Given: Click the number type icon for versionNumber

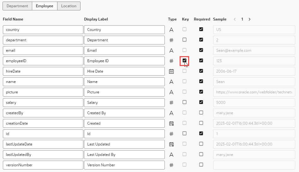Looking at the screenshot, I should (x=171, y=165).
